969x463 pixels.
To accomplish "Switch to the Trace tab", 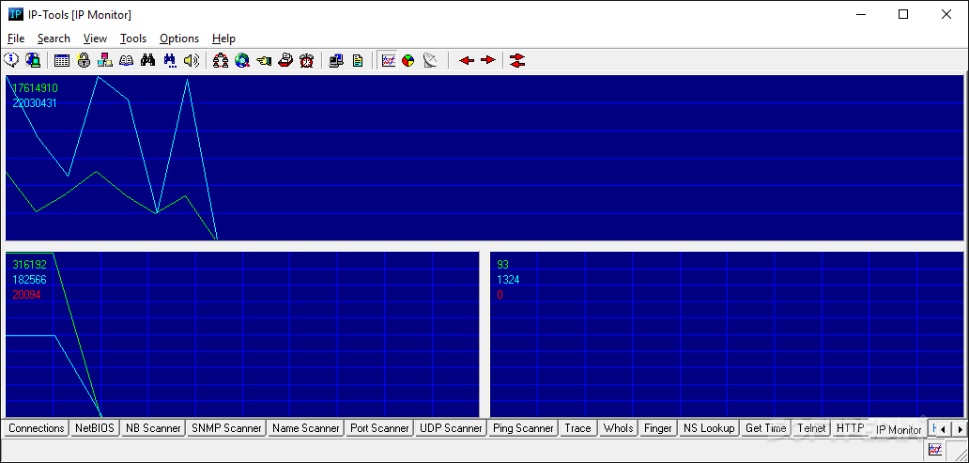I will 577,428.
